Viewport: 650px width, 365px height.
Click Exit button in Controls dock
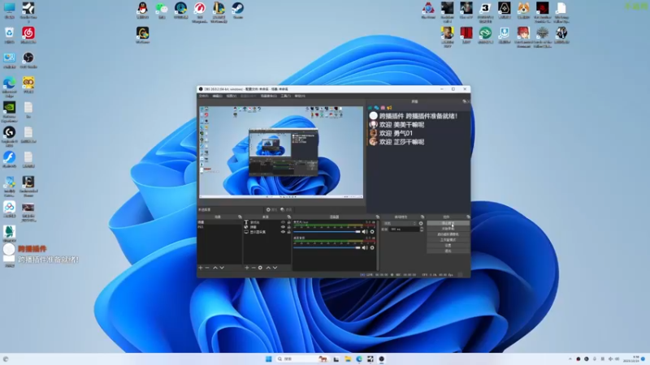point(448,251)
